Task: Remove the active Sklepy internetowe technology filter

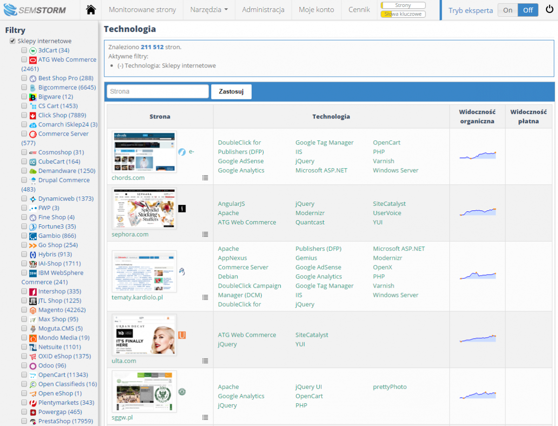Action: [x=120, y=66]
